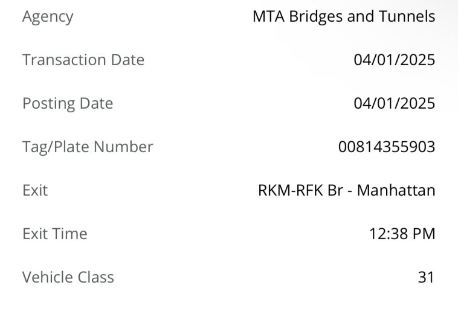Select the MTA Bridges and Tunnels value
Viewport: 458px width, 314px height.
pyautogui.click(x=344, y=16)
